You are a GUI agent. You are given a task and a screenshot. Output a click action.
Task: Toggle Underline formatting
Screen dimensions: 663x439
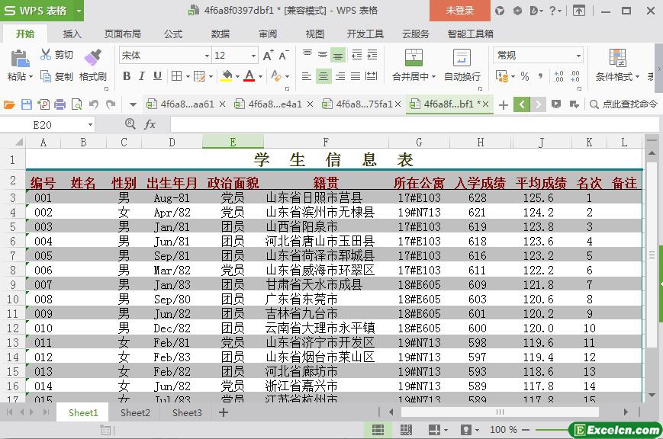(x=157, y=76)
